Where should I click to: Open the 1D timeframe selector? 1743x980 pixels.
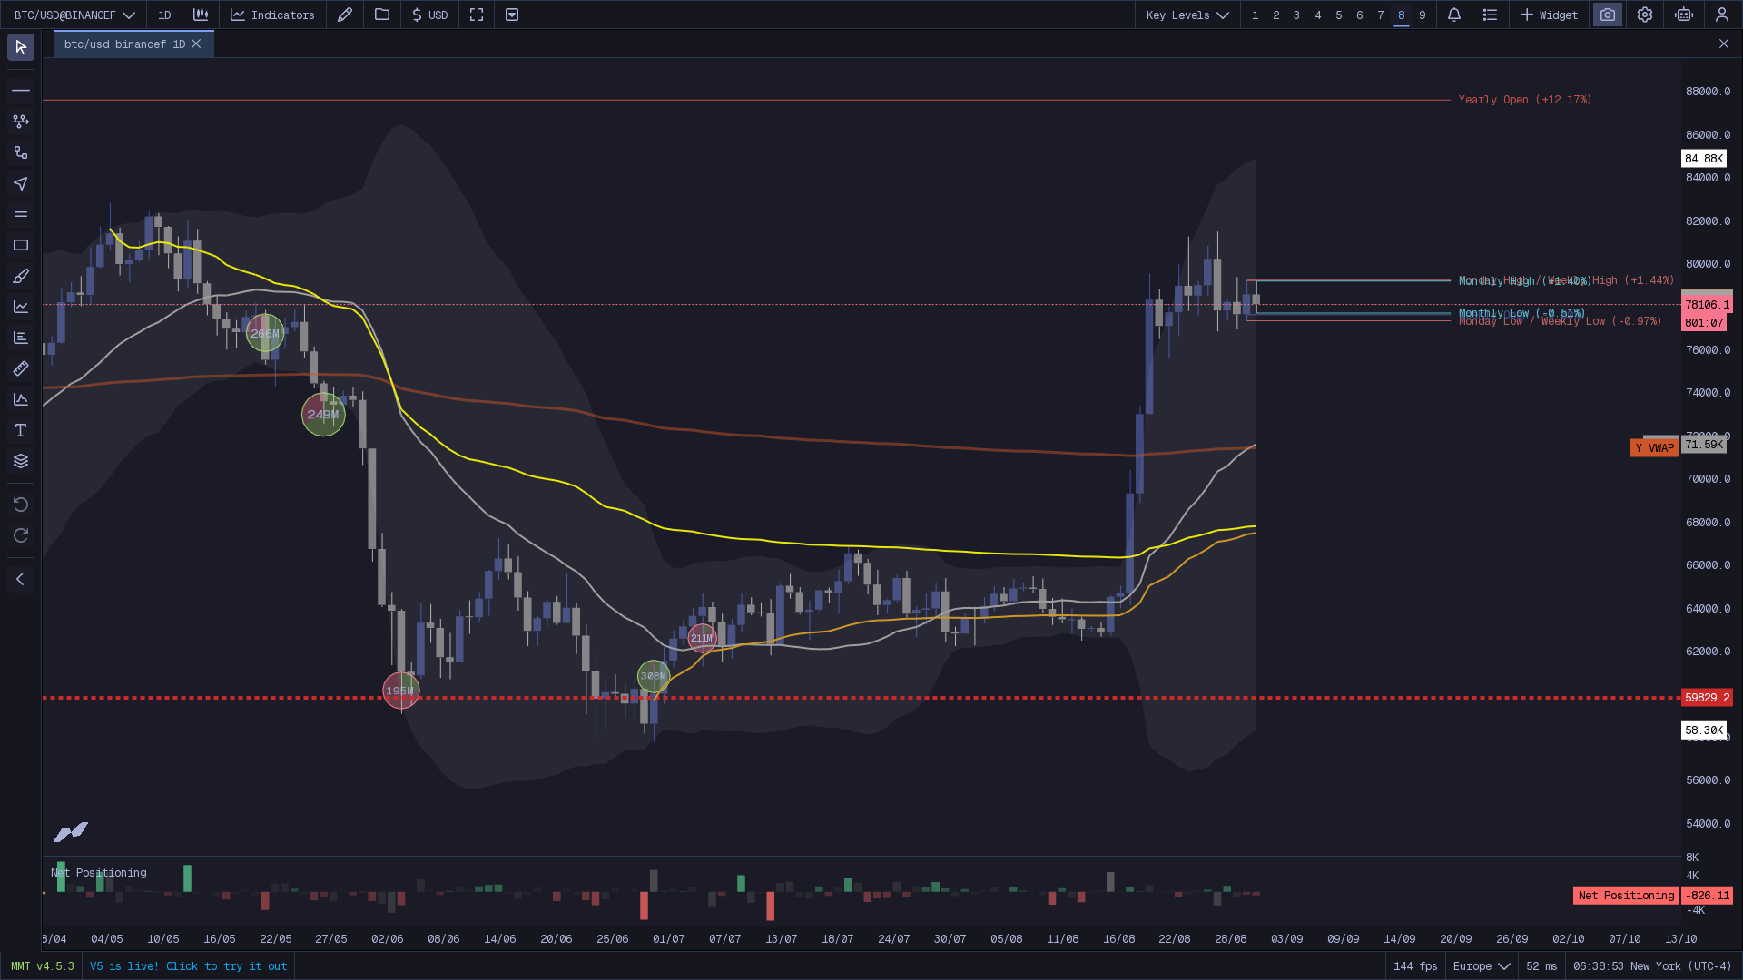click(x=164, y=15)
